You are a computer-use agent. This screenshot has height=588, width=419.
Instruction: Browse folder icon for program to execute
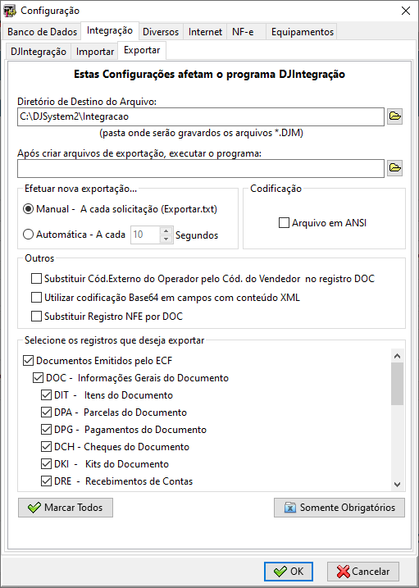tap(394, 168)
